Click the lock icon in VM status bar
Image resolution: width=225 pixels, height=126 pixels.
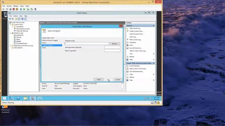coord(159,103)
